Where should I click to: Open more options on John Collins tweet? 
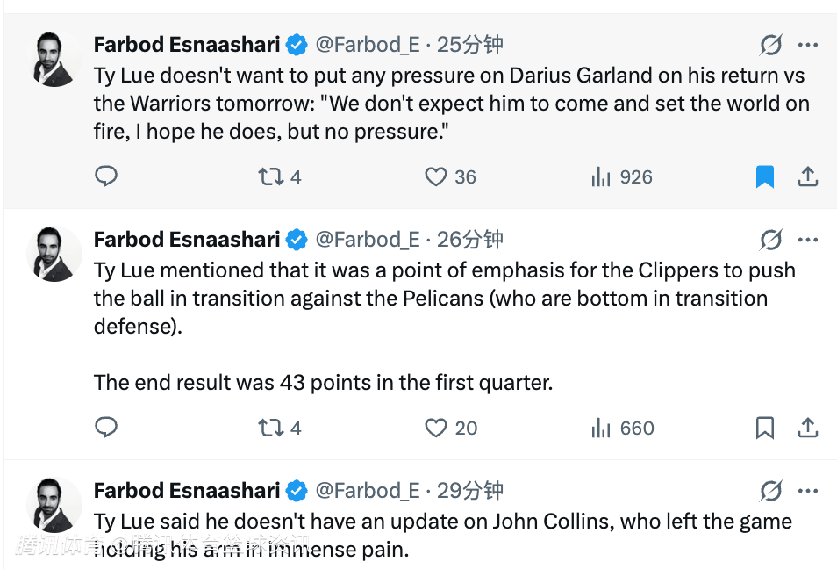(x=808, y=491)
